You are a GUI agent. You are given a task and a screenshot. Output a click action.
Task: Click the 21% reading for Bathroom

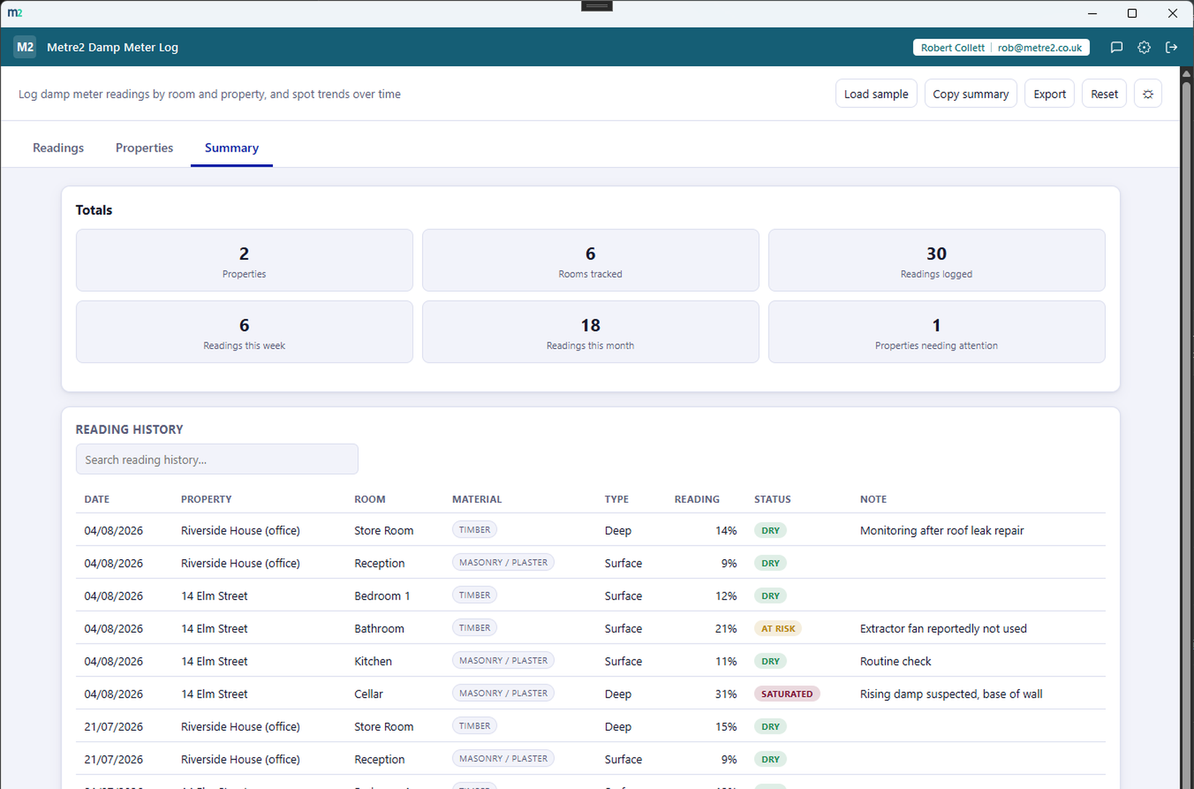(x=726, y=628)
